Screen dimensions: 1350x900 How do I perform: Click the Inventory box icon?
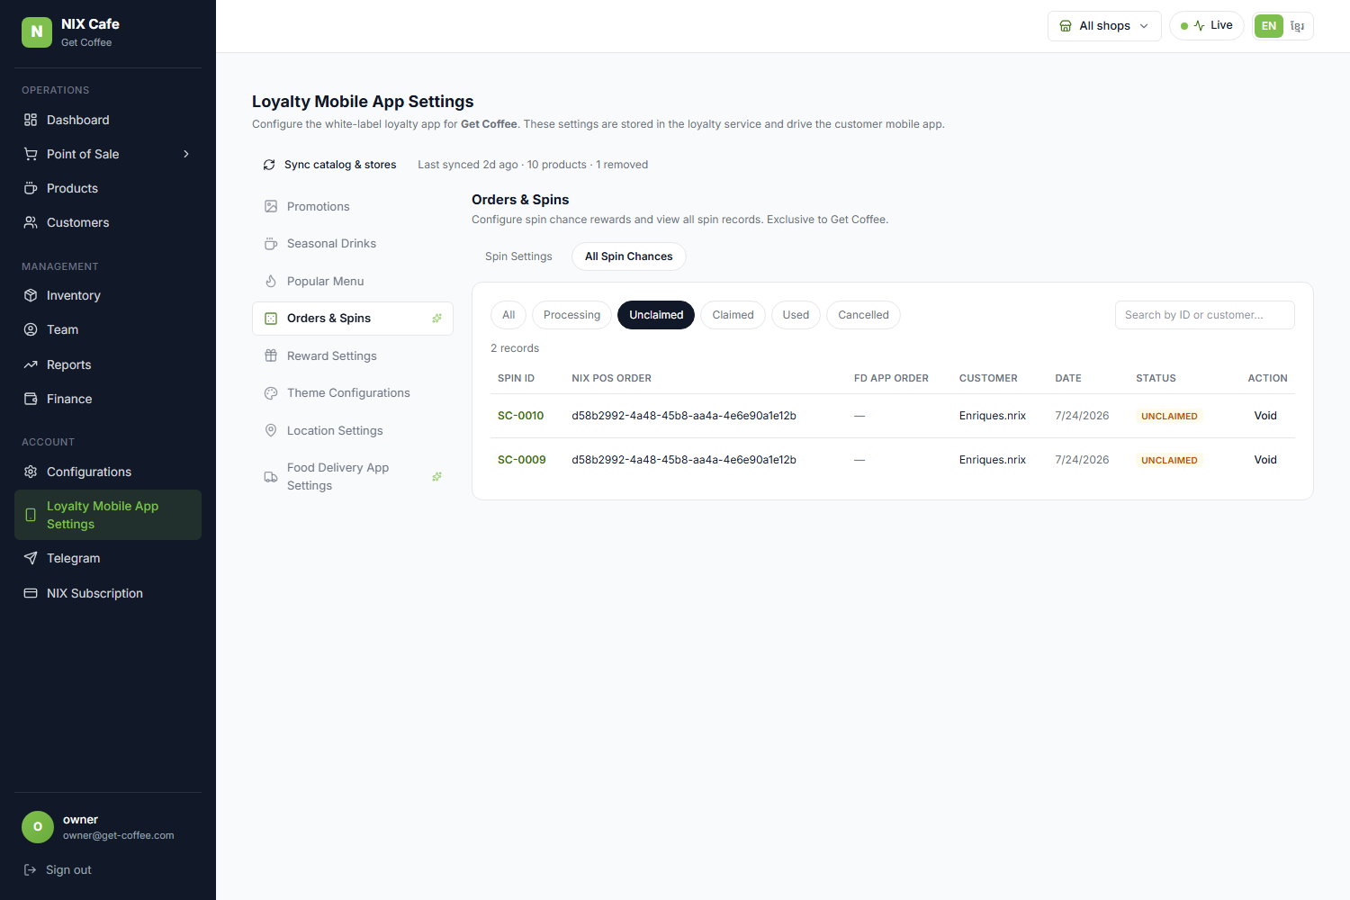tap(31, 295)
